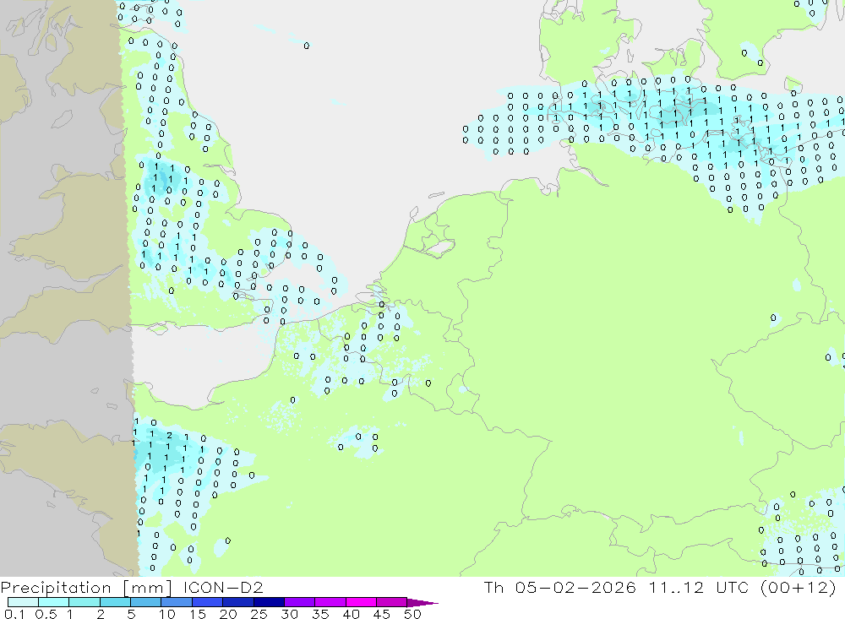Pick the 10–15 mm legend color swatch
Screen dimensions: 845x619
(x=177, y=602)
